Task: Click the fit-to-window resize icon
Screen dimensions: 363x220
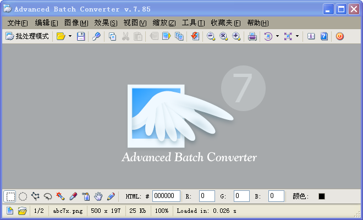Action: (288, 36)
